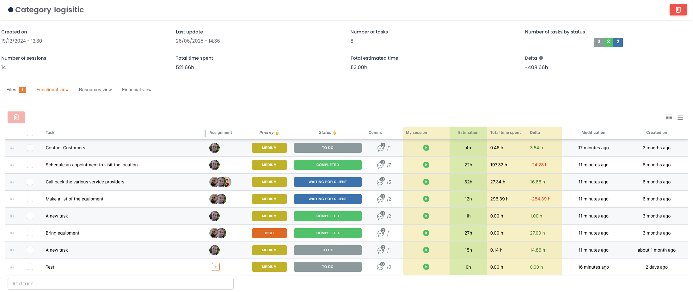Check the box for Contact Customers task
This screenshot has height=292, width=693.
tap(30, 148)
